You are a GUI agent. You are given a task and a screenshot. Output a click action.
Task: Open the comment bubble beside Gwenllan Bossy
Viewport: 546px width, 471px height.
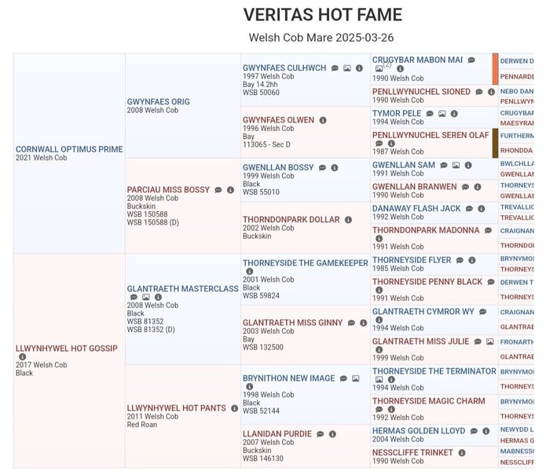[323, 168]
